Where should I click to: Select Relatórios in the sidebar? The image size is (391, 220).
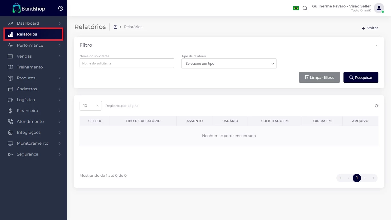point(27,34)
